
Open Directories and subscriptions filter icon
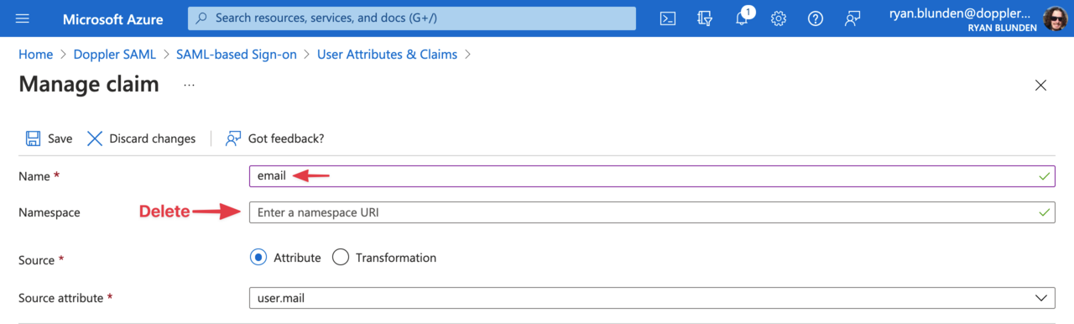click(x=705, y=18)
